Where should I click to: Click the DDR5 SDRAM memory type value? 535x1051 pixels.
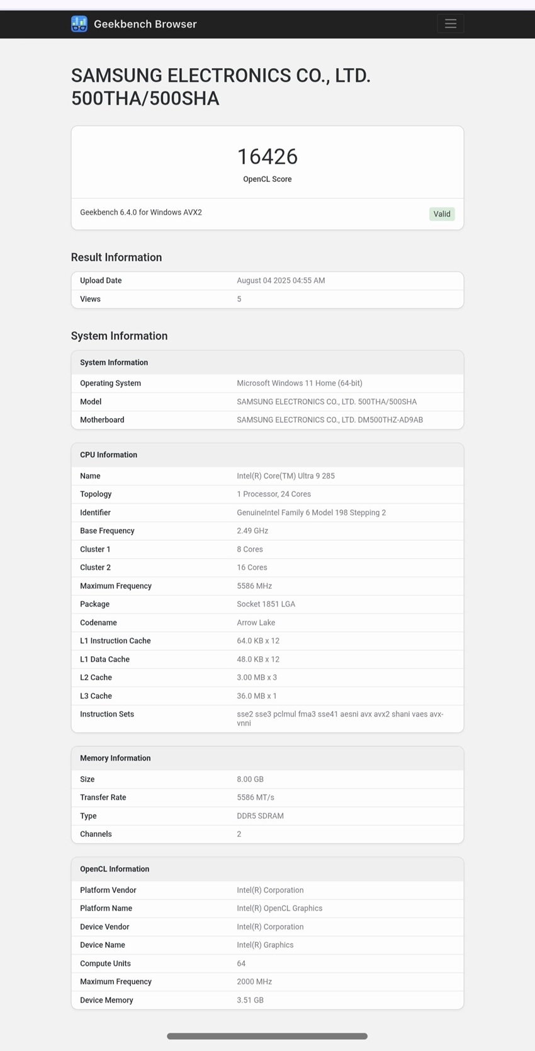coord(260,816)
